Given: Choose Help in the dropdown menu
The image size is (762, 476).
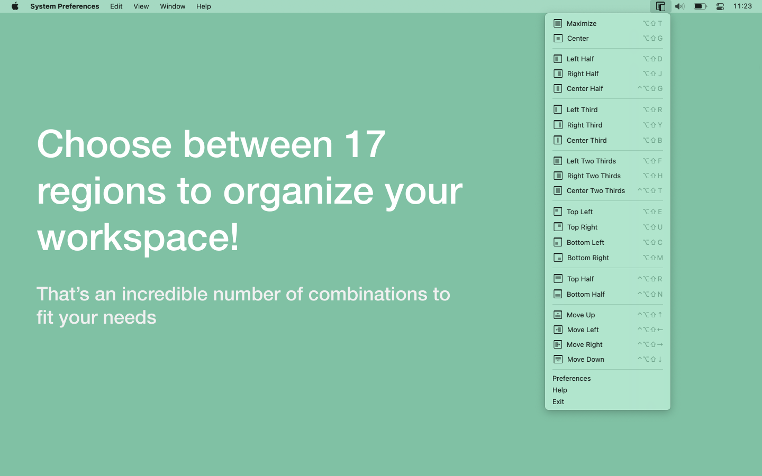Looking at the screenshot, I should point(560,390).
